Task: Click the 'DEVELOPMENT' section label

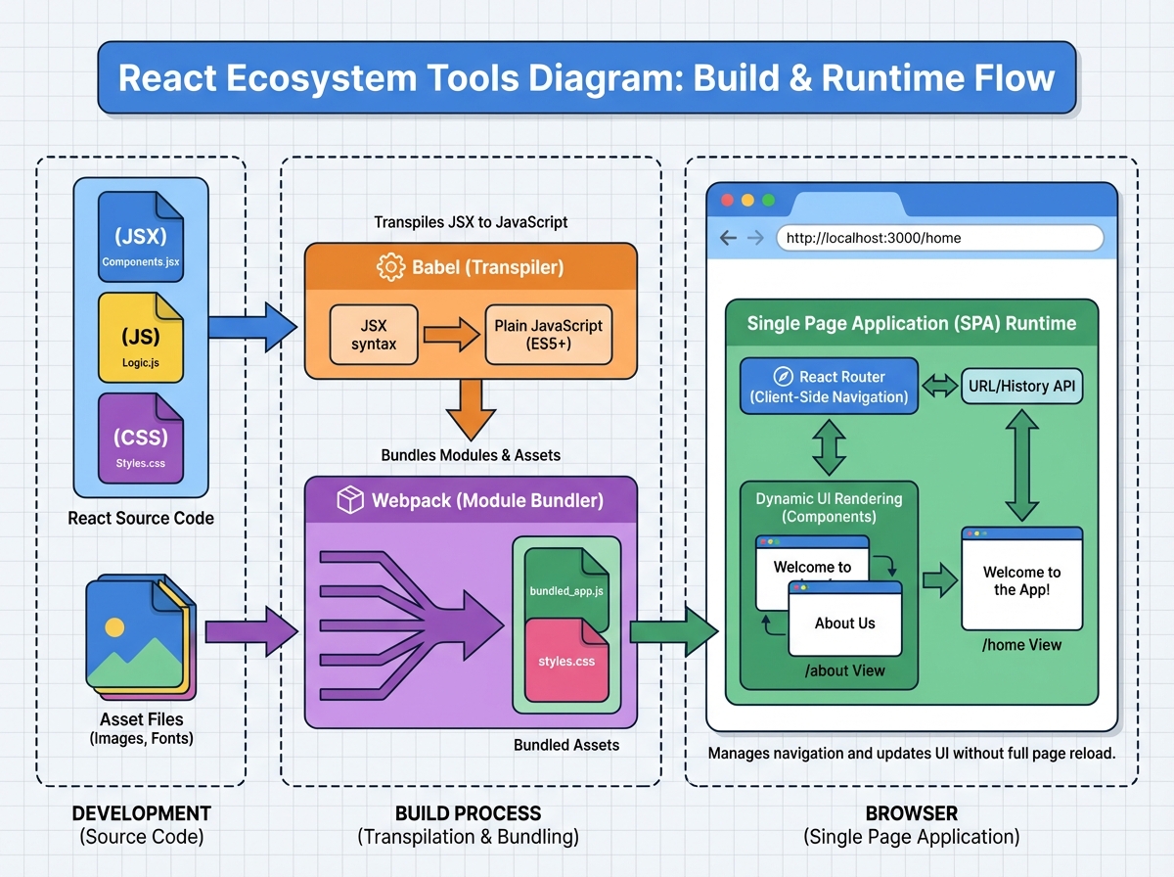Action: 141,813
